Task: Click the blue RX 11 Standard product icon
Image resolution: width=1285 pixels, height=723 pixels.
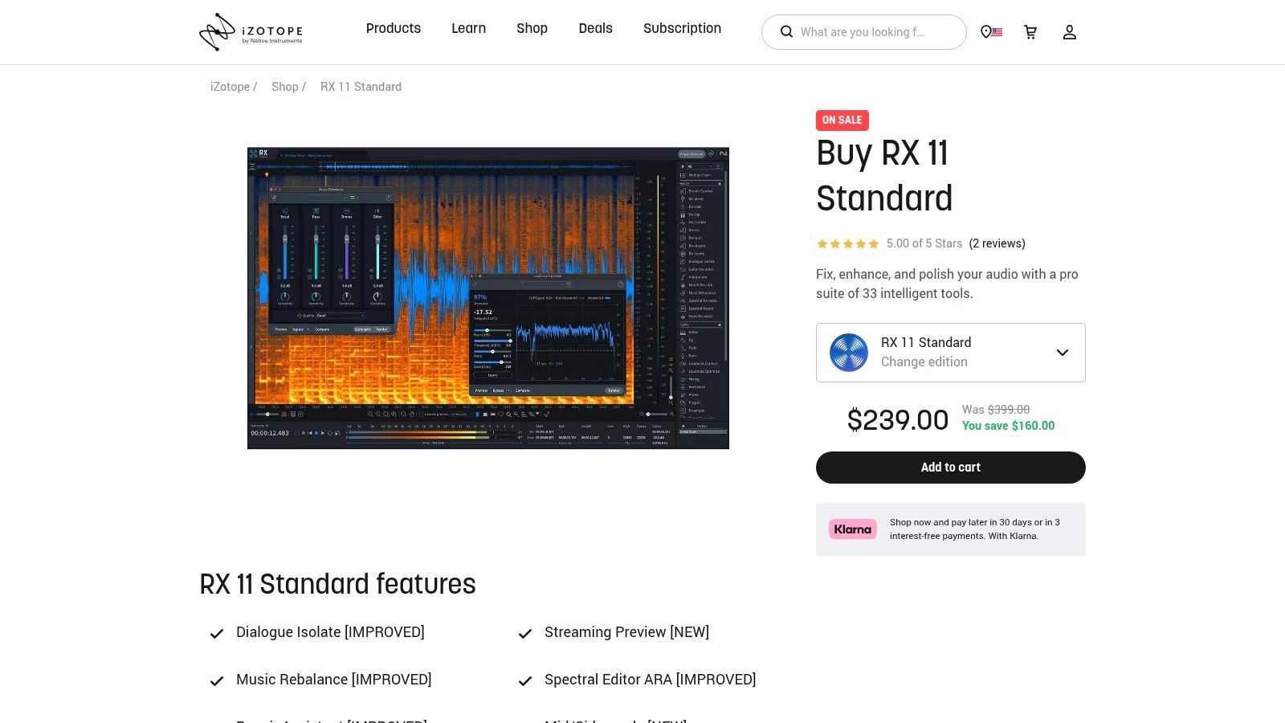Action: 848,352
